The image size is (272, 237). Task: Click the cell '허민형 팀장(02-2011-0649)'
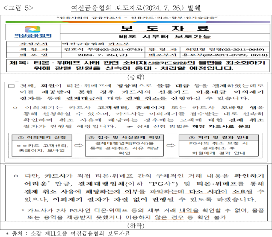(x=225, y=50)
